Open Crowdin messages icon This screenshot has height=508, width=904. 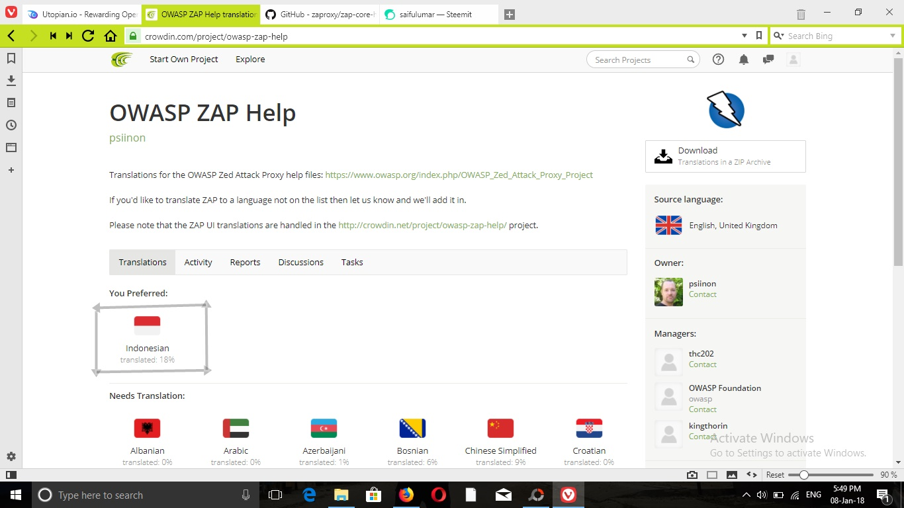(768, 60)
